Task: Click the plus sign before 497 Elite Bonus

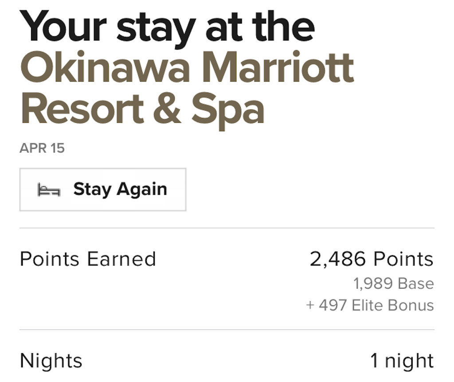Action: (x=310, y=305)
